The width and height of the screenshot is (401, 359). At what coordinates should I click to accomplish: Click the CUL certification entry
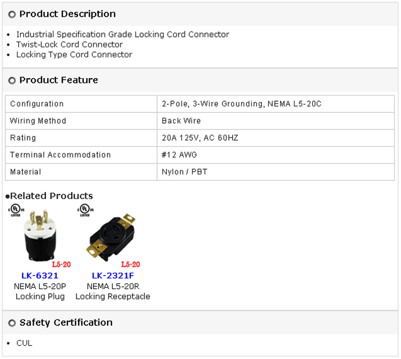24,343
